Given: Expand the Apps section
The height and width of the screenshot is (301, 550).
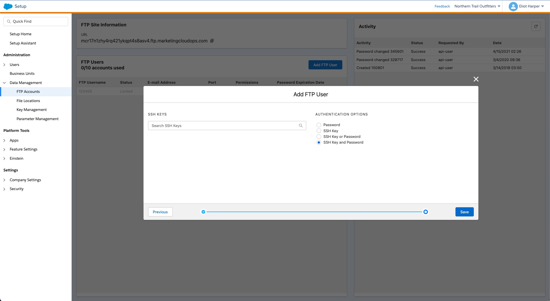Looking at the screenshot, I should click(x=4, y=140).
